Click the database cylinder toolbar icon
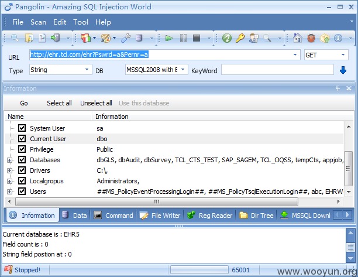Viewport: 358px width, 277px height. click(139, 38)
